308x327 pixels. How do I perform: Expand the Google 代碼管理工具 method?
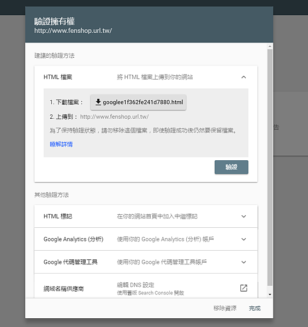coord(244,262)
